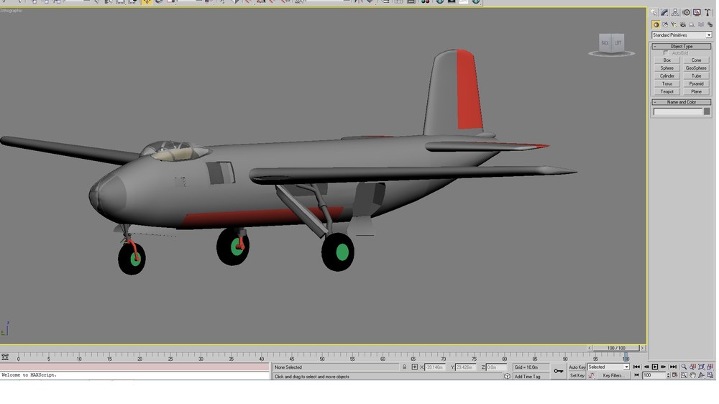Toggle Set Key mode

(x=577, y=375)
